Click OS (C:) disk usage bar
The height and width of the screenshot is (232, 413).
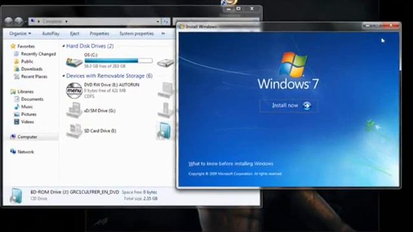click(118, 61)
